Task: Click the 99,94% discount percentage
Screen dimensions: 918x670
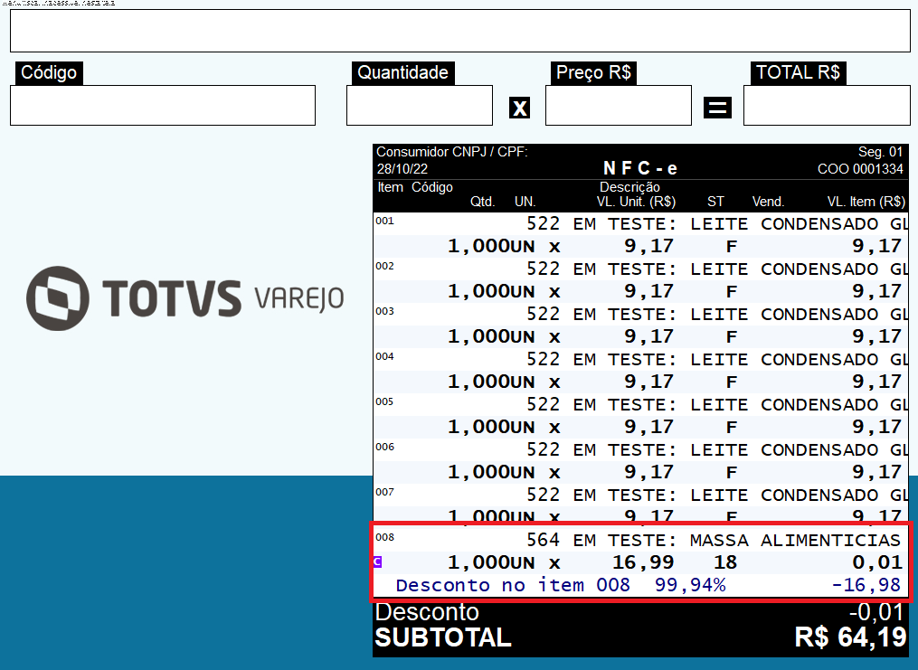Action: point(690,585)
